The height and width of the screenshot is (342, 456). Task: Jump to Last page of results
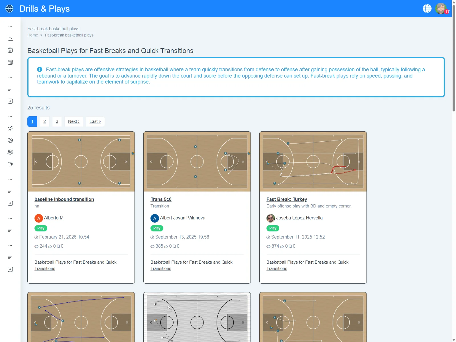point(95,121)
